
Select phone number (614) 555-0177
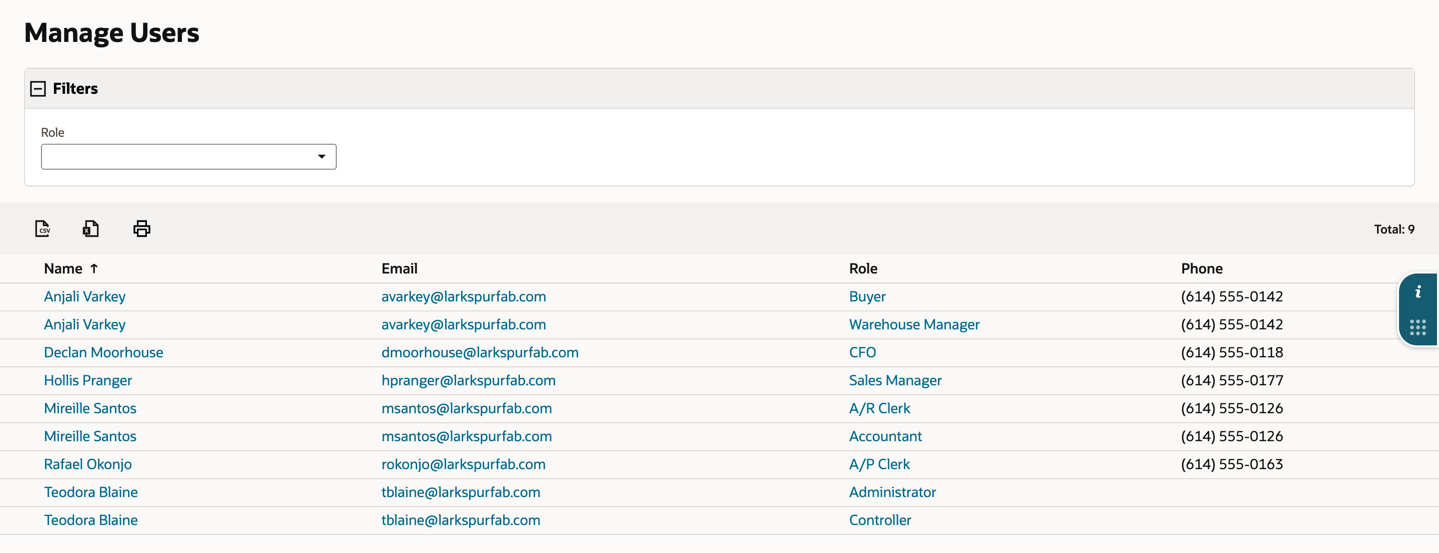coord(1232,381)
